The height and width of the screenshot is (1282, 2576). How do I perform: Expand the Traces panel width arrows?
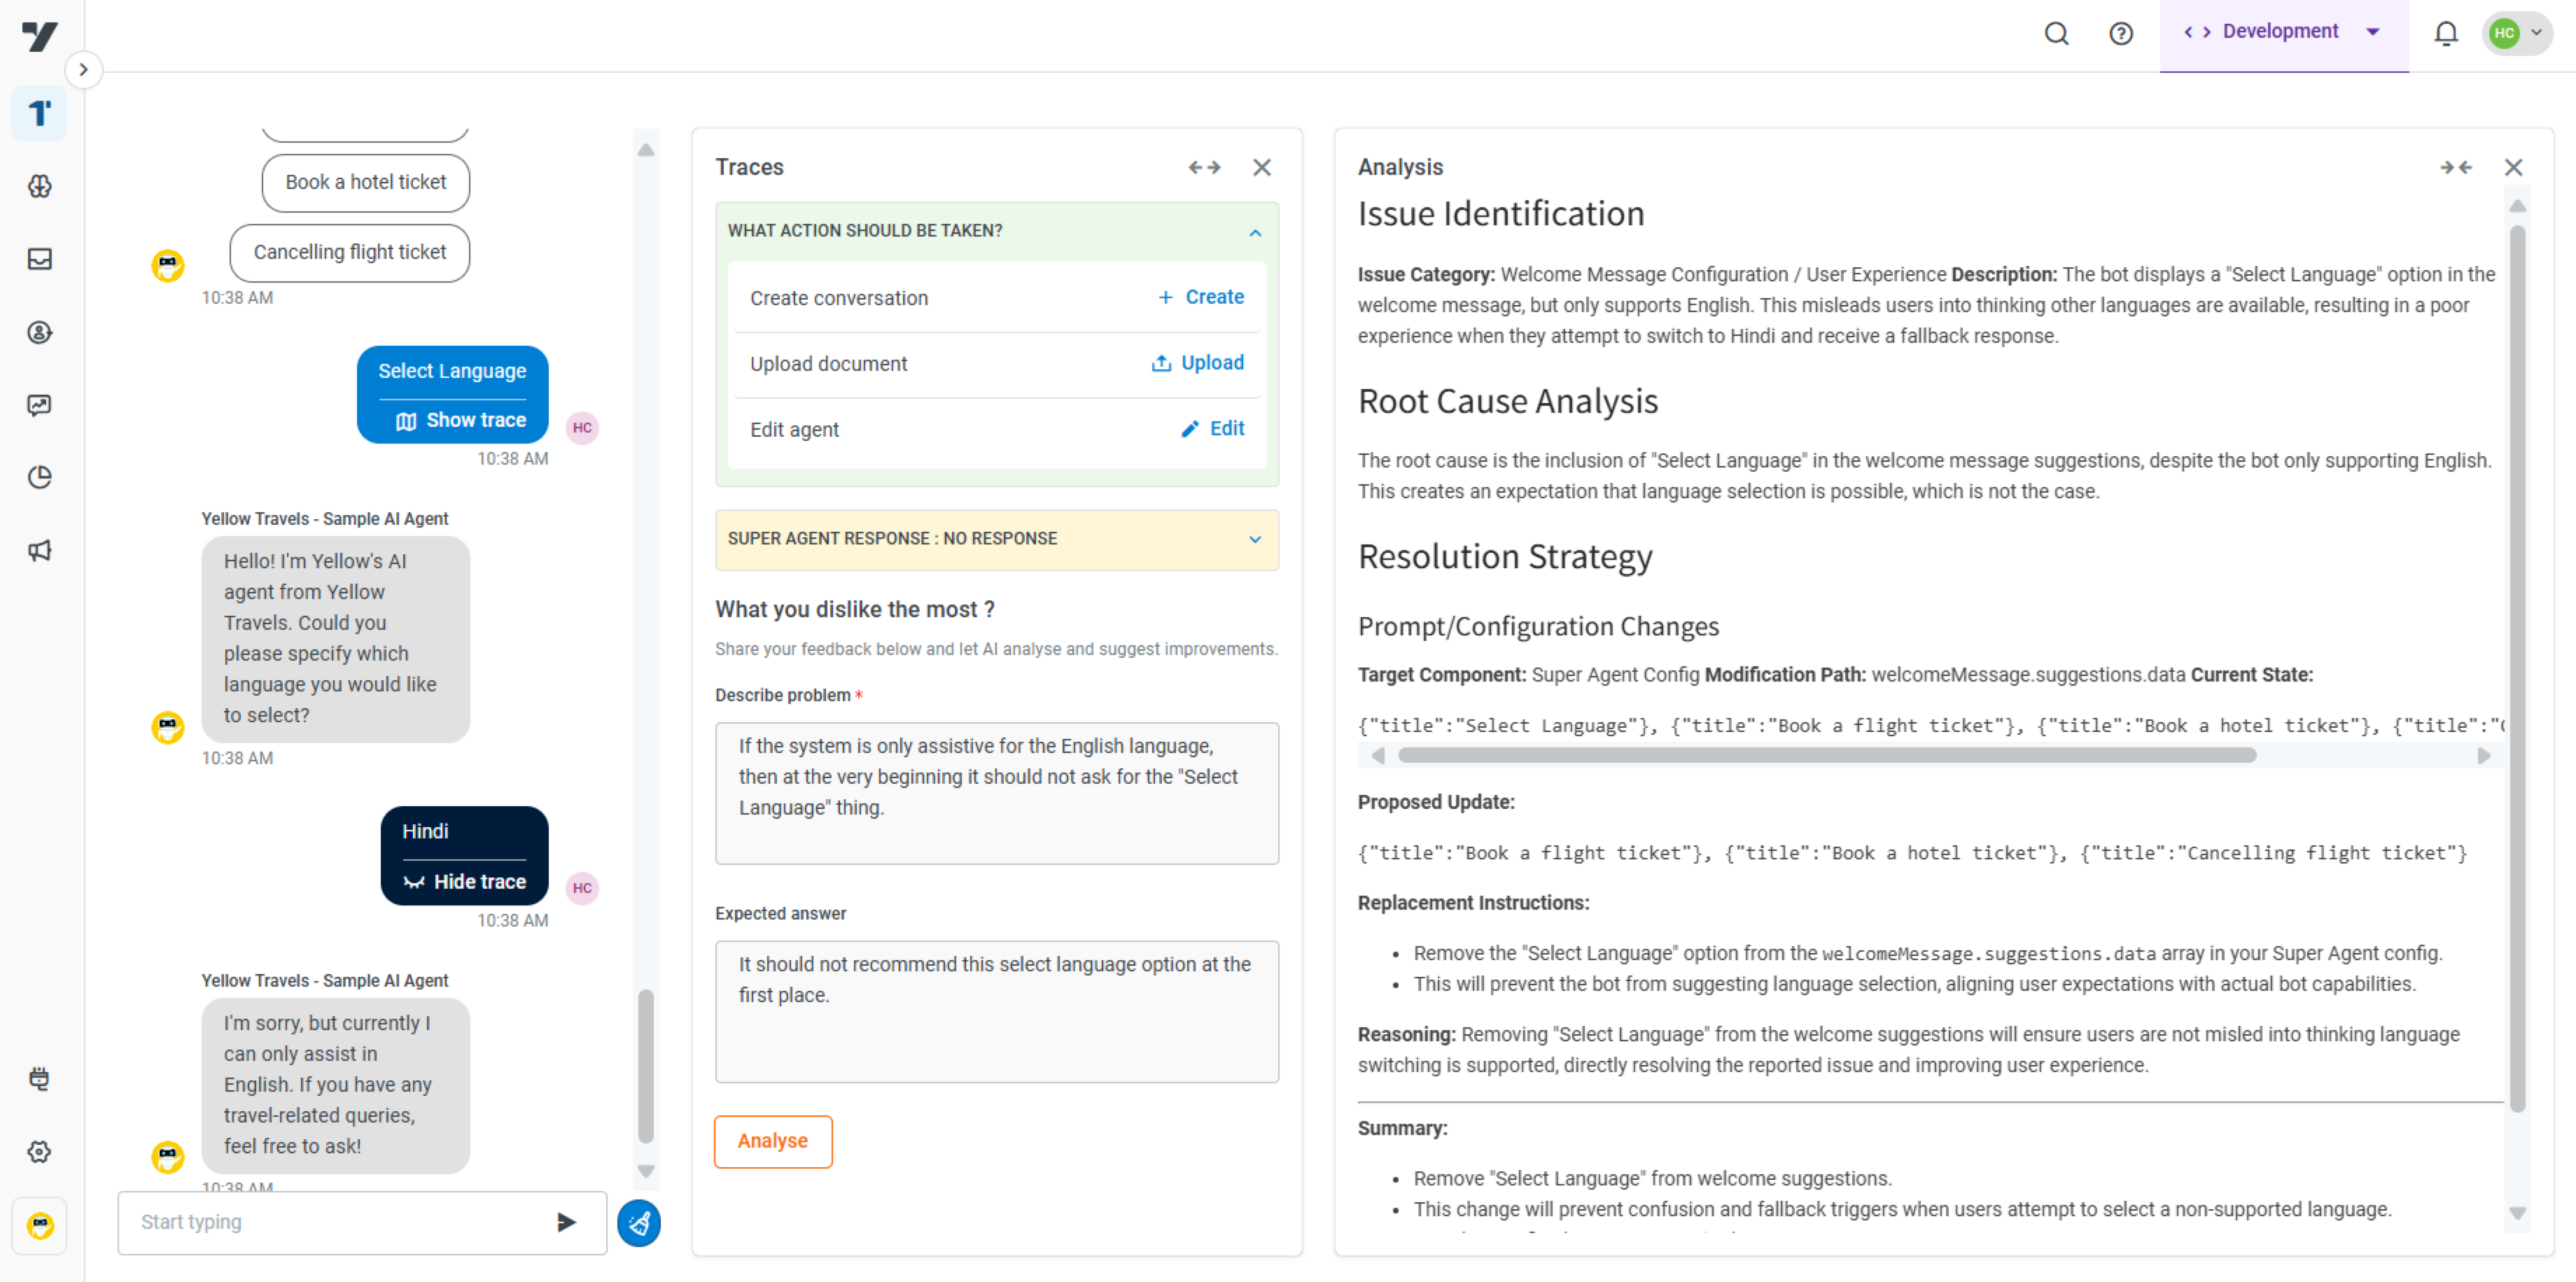tap(1204, 168)
